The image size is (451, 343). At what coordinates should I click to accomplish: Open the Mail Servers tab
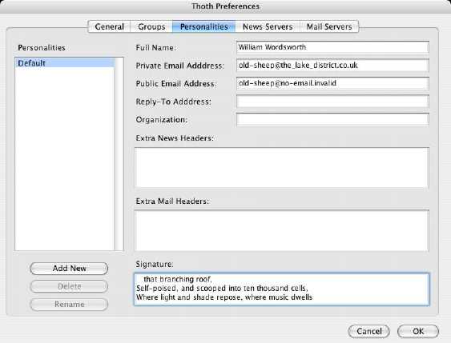(329, 26)
